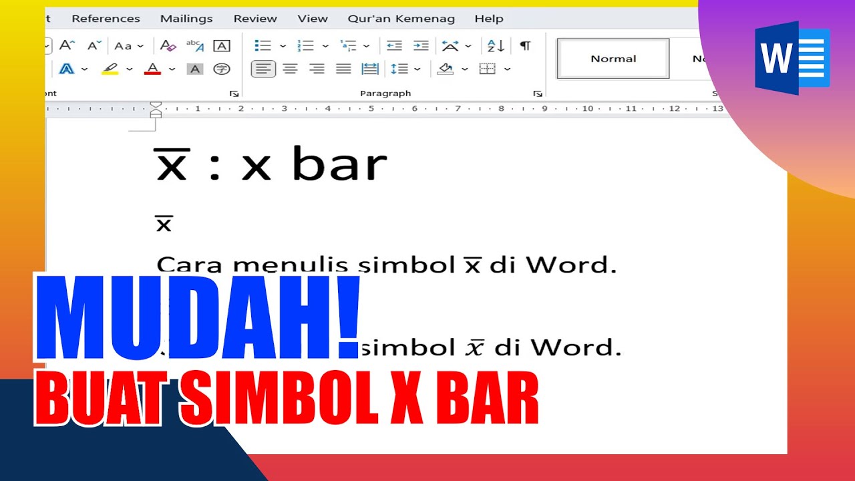Click the Multilevel List icon
Viewport: 855px width, 481px height.
pos(348,45)
